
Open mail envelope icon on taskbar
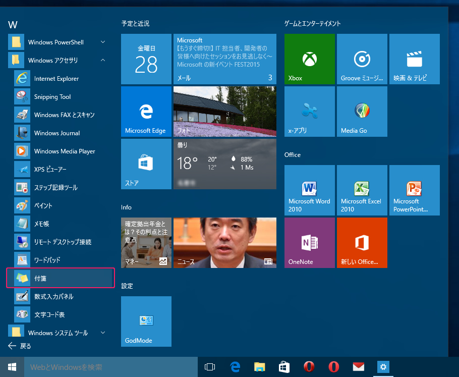click(358, 367)
